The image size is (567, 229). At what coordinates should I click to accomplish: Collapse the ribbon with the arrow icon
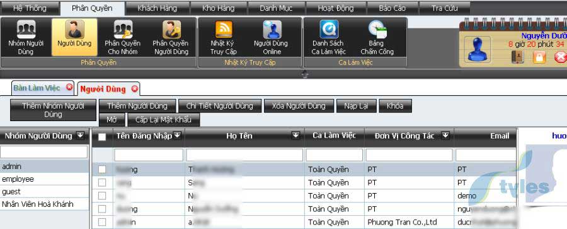pos(304,74)
